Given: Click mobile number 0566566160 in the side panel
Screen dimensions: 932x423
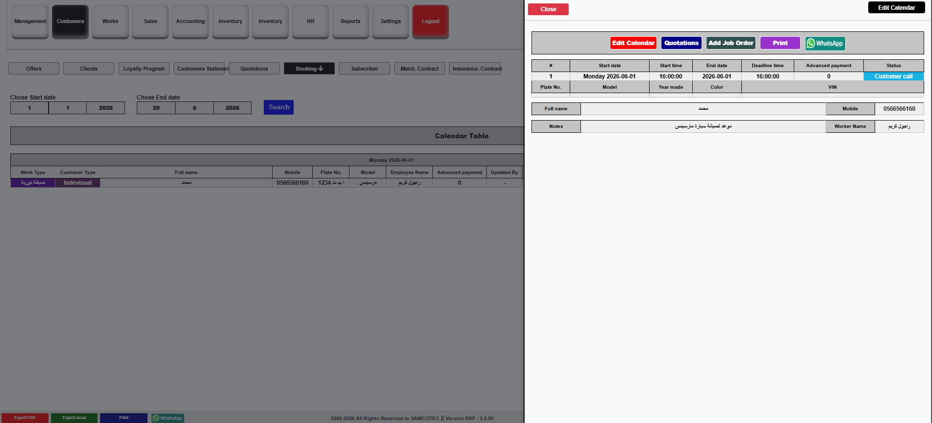Looking at the screenshot, I should point(899,109).
